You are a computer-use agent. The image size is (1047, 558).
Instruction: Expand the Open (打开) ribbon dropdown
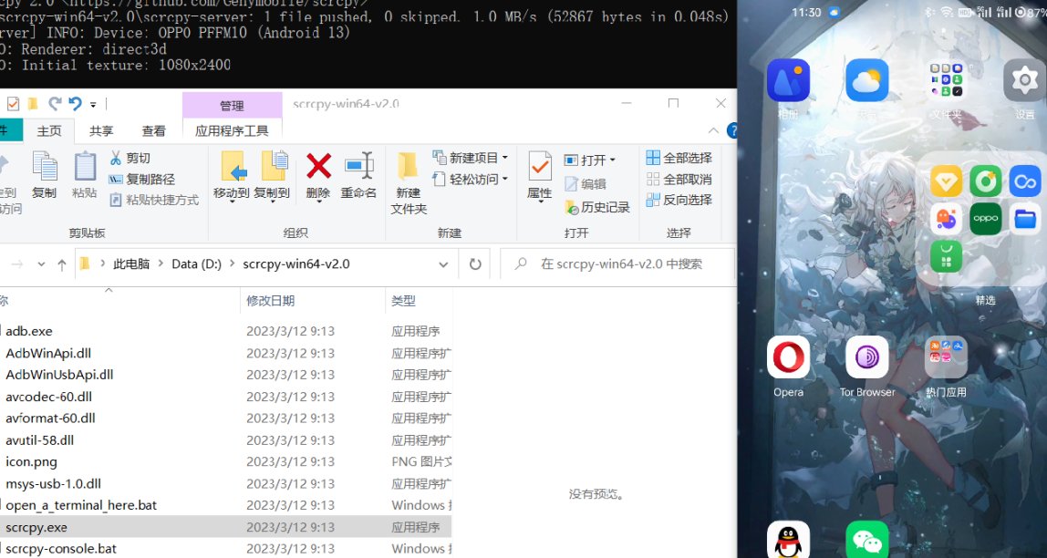612,160
